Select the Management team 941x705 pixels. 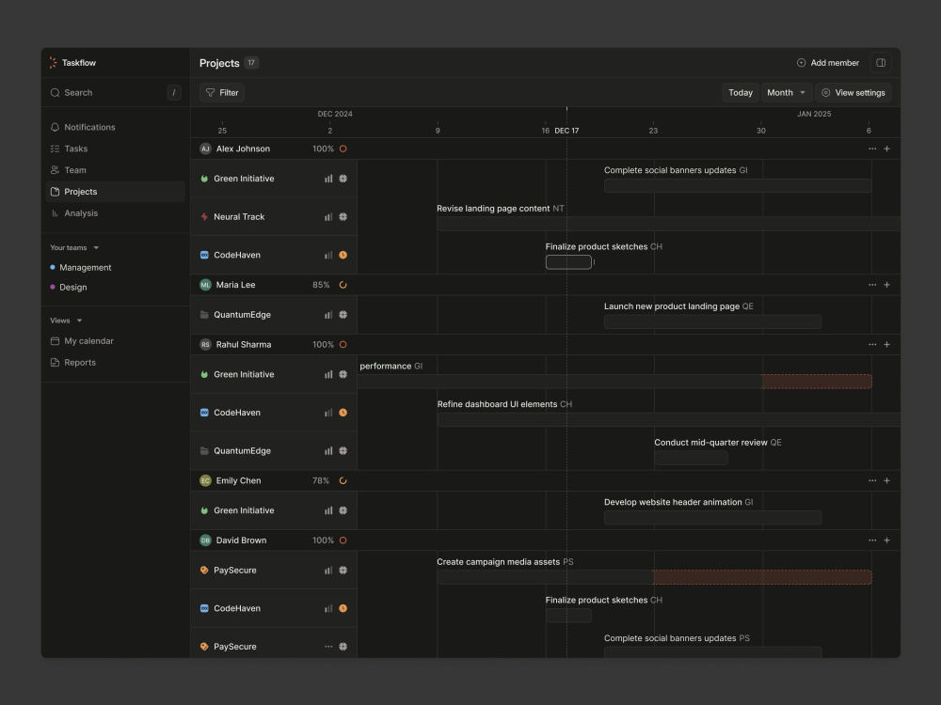coord(80,267)
